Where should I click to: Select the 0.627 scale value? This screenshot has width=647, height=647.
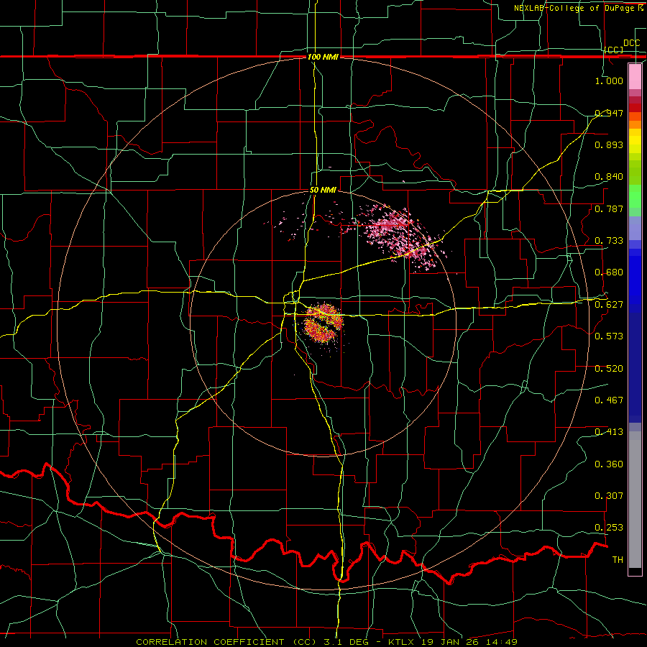tap(609, 304)
